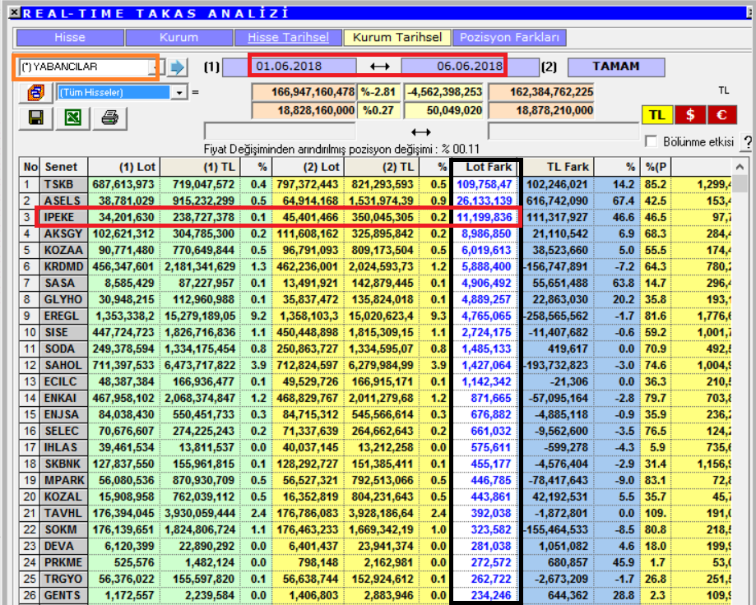Export the table to Excel

point(73,118)
